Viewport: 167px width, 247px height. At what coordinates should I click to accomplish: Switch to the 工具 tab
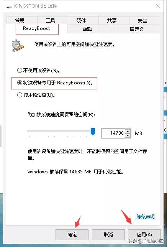(51, 20)
